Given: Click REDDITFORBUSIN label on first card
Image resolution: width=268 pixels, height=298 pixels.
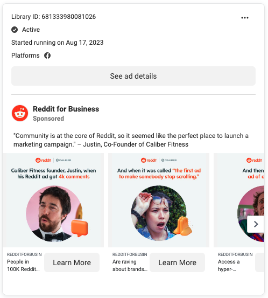Looking at the screenshot, I should [x=24, y=254].
